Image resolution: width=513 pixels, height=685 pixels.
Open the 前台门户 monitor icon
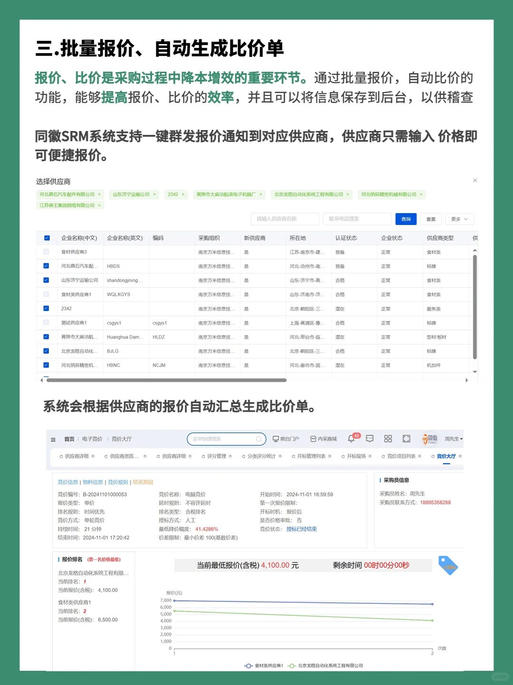pyautogui.click(x=275, y=438)
